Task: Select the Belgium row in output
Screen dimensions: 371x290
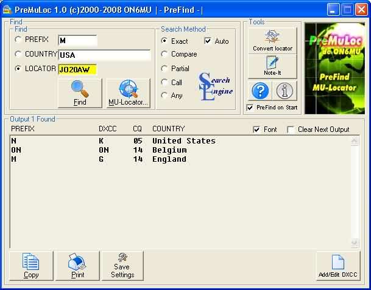Action: (113, 150)
